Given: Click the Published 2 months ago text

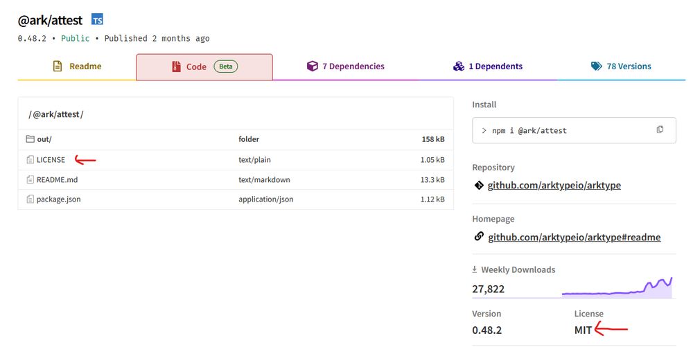Looking at the screenshot, I should tap(157, 38).
